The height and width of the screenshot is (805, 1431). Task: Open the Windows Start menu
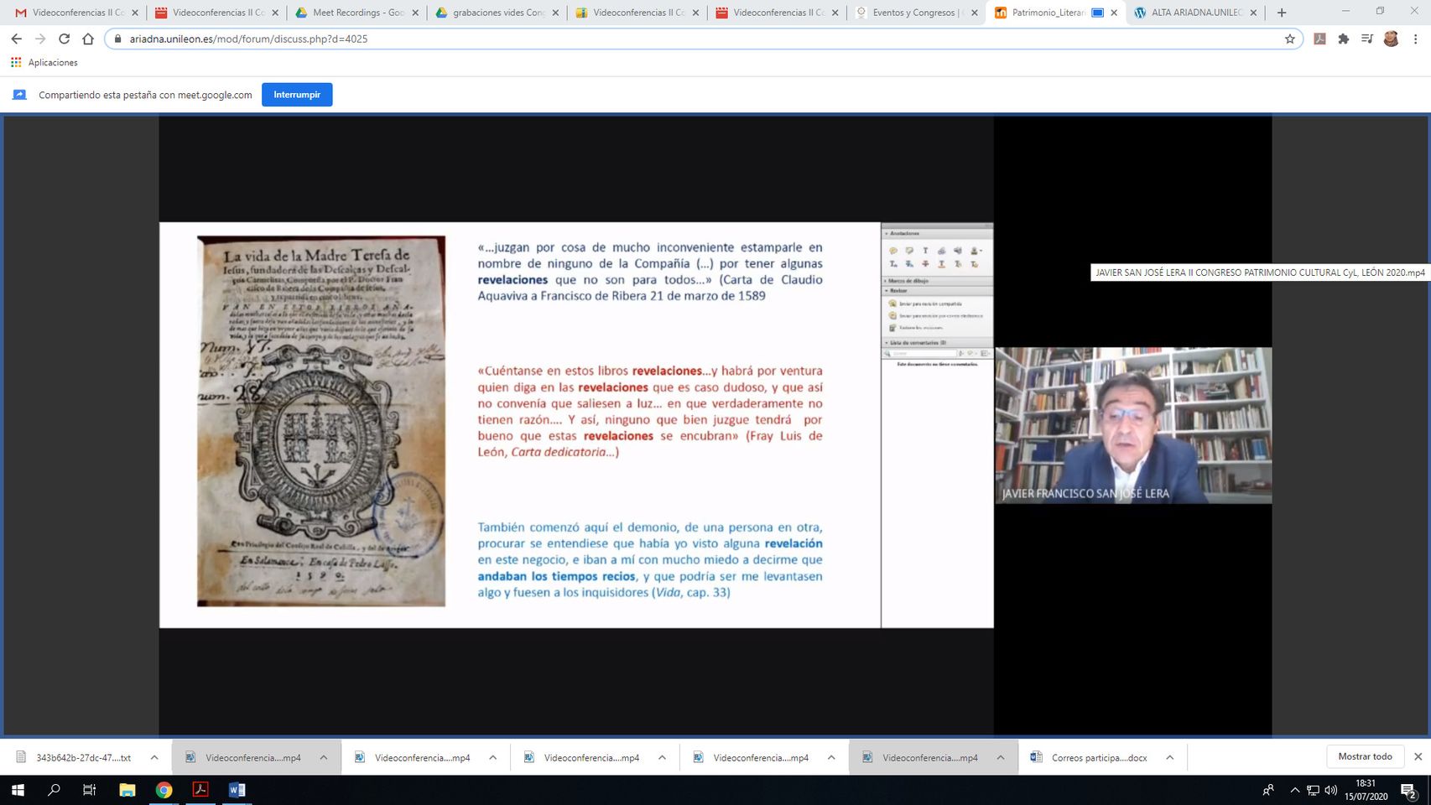coord(18,790)
